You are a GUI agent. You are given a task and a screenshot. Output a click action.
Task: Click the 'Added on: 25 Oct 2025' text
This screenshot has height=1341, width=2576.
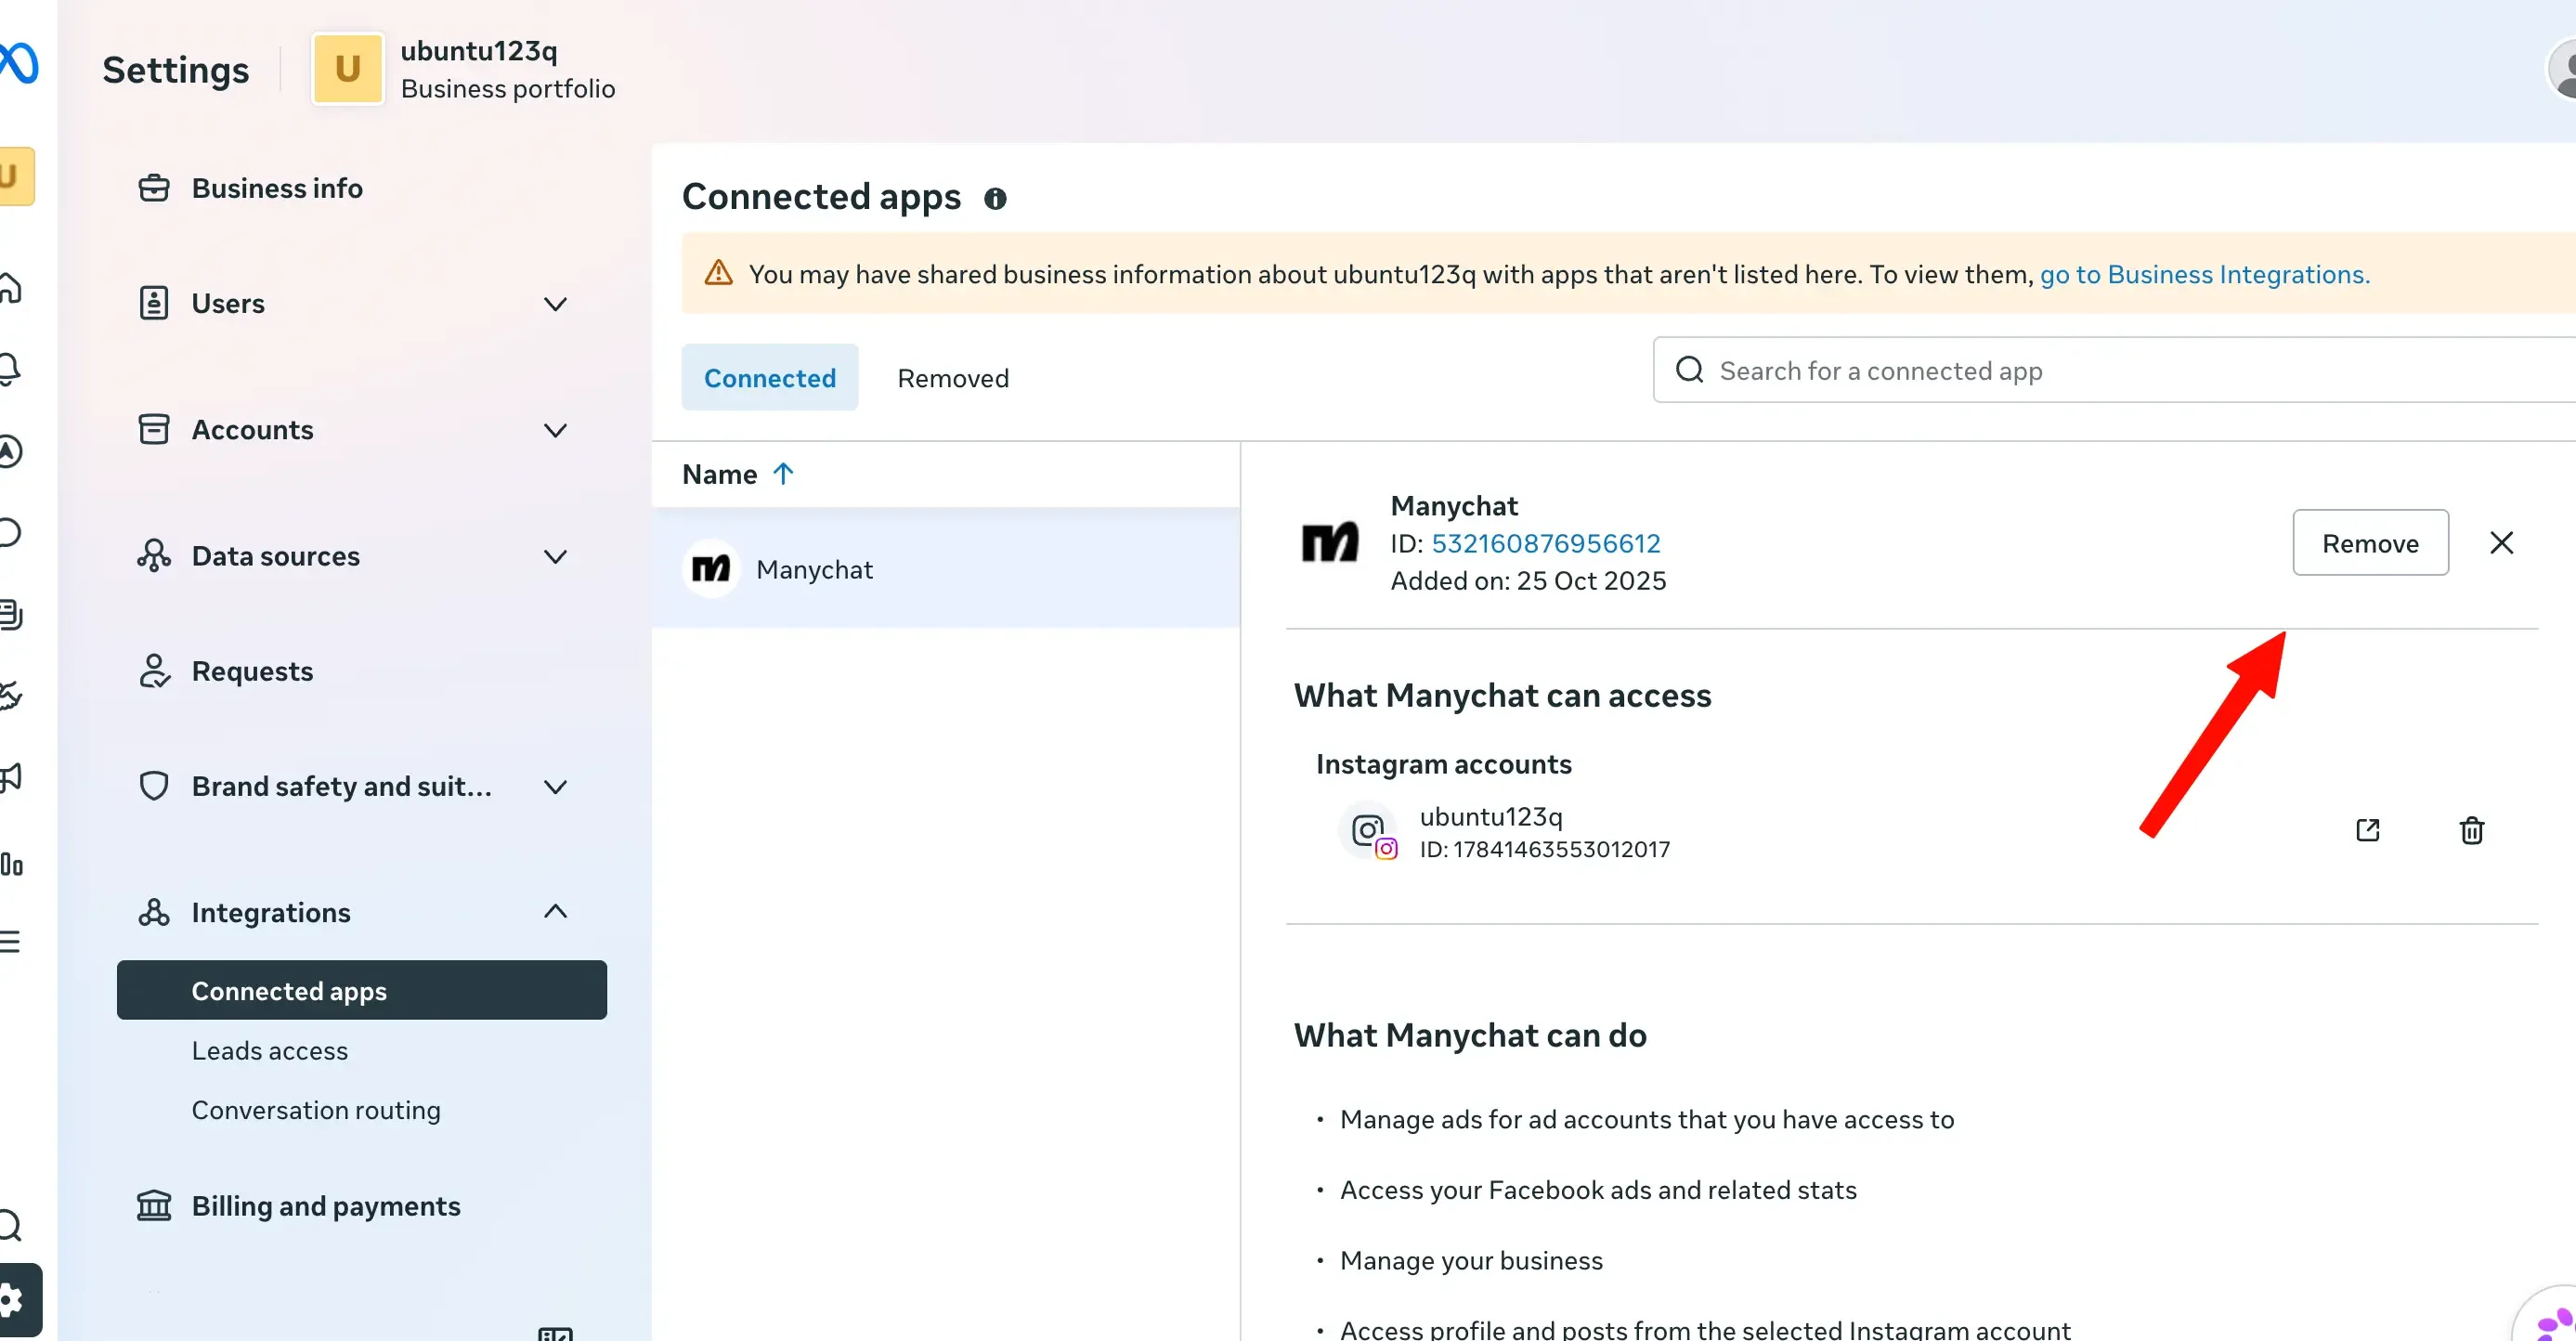(x=1528, y=580)
